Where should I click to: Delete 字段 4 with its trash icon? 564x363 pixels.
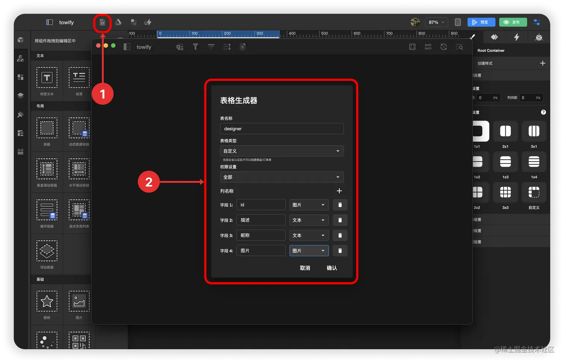[340, 251]
